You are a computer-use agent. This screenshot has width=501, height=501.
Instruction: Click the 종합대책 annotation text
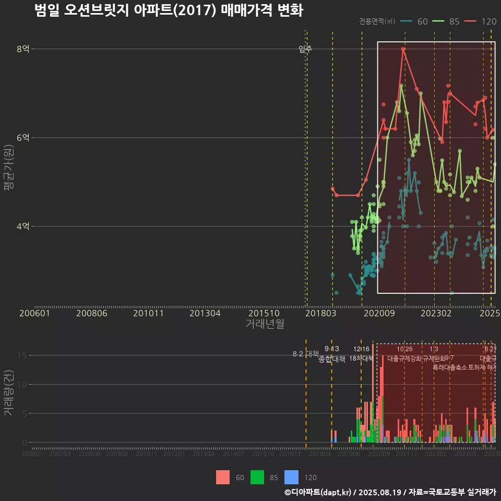(332, 359)
